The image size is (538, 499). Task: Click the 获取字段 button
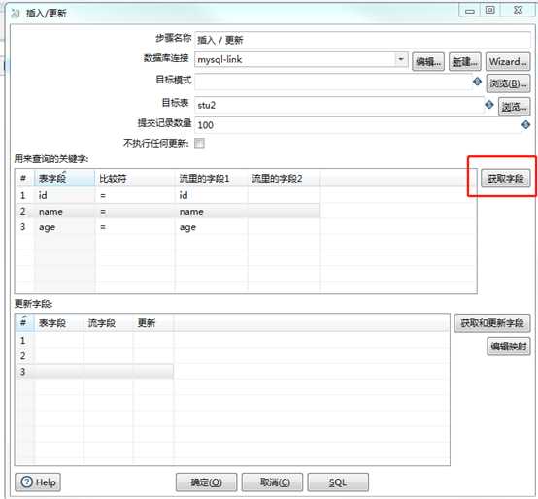(505, 179)
